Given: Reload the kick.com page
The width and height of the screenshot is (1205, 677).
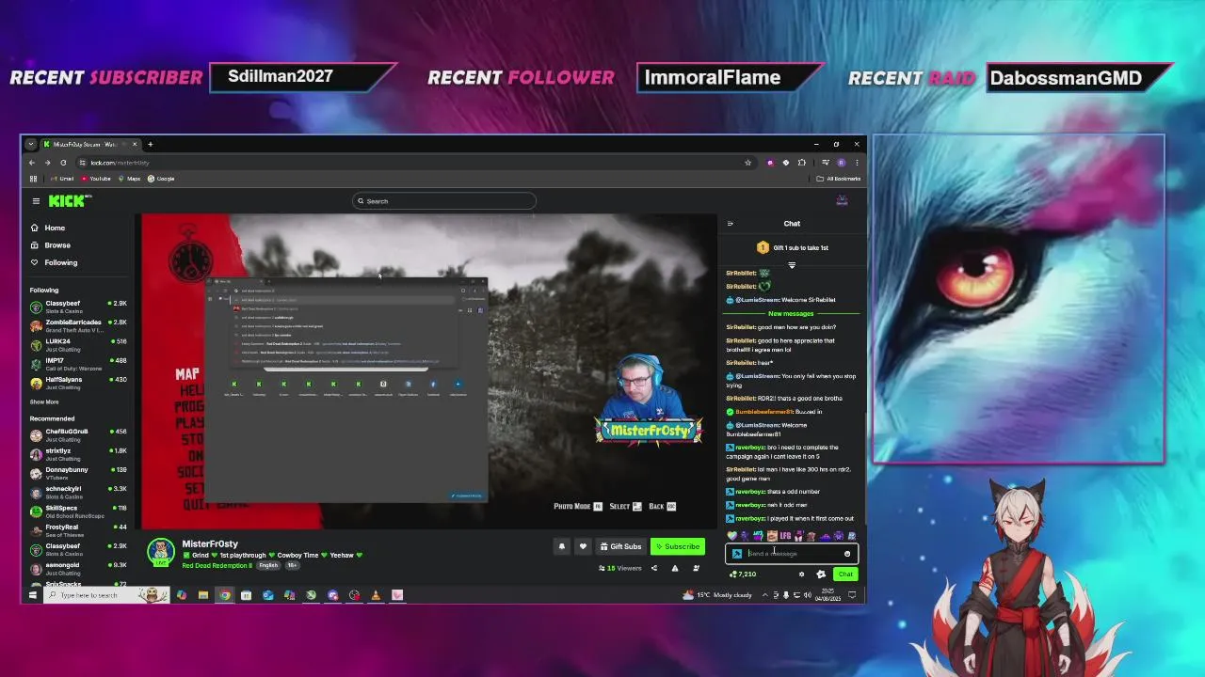Looking at the screenshot, I should 63,163.
